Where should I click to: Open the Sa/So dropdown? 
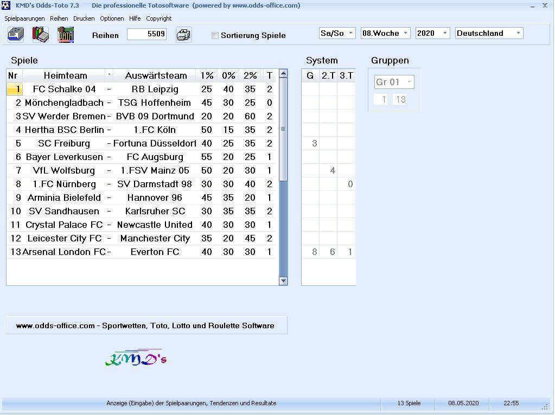(337, 33)
